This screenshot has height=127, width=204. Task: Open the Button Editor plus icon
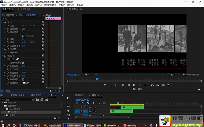pyautogui.click(x=199, y=90)
